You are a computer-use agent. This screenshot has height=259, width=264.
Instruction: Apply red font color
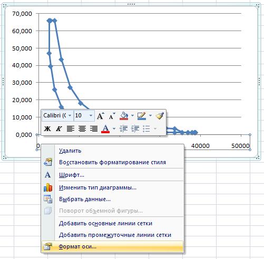click(x=105, y=129)
